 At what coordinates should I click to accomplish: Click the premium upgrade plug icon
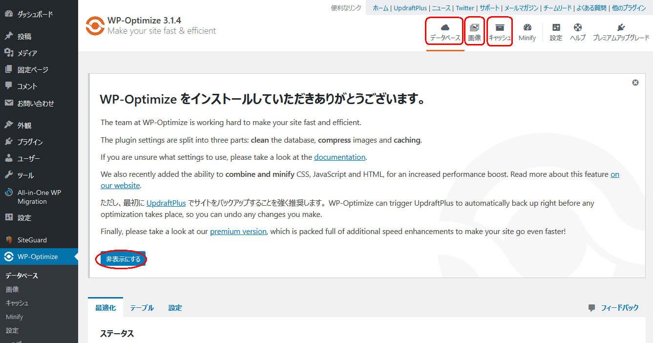click(x=621, y=28)
